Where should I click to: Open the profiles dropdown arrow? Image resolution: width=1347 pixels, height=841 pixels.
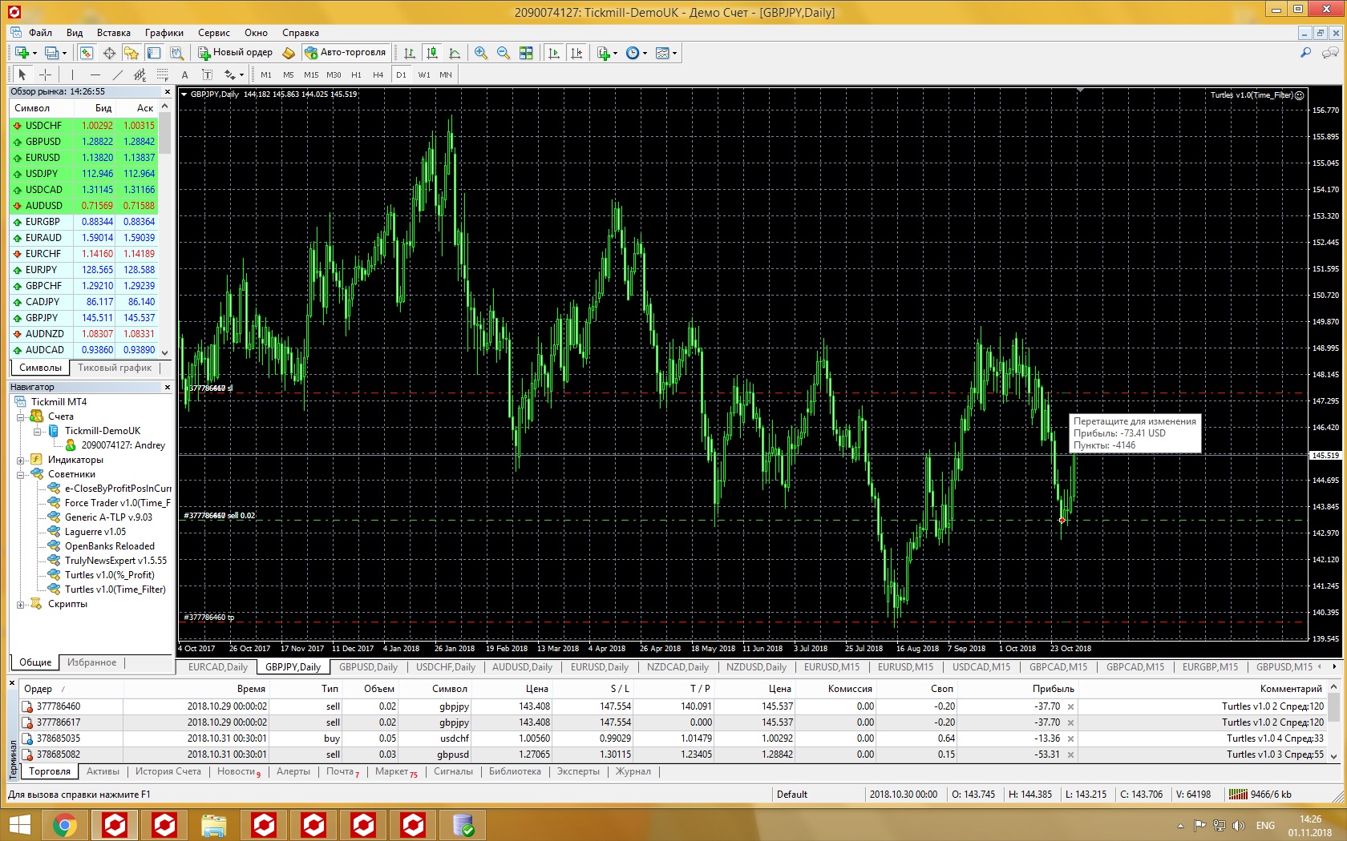(x=64, y=53)
